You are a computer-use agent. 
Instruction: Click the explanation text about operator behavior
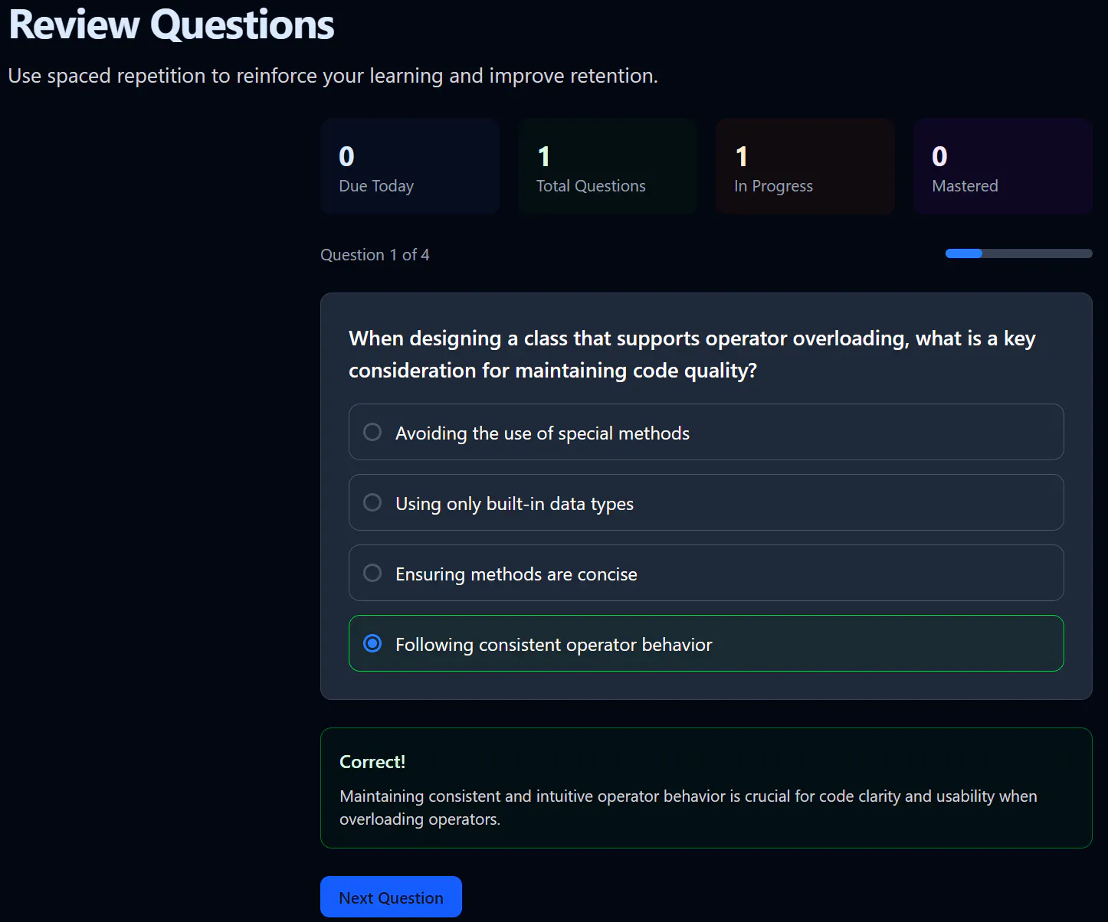coord(688,808)
